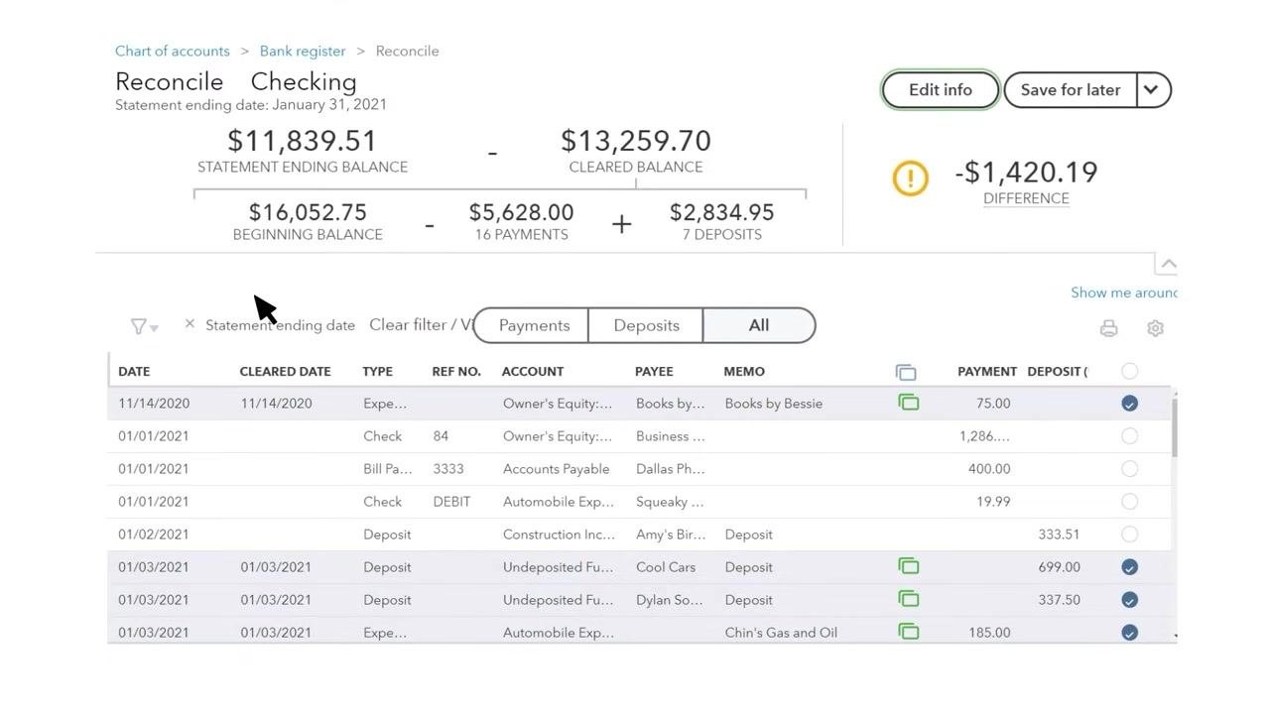Collapse the reconcile summary header
This screenshot has width=1270, height=714.
pos(1167,264)
